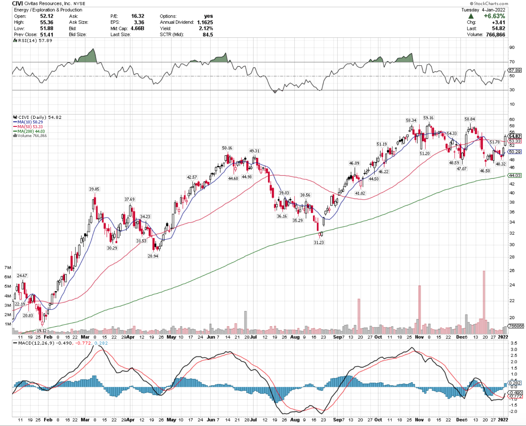
Task: Click the 39.85 March peak annotation
Action: (94, 189)
